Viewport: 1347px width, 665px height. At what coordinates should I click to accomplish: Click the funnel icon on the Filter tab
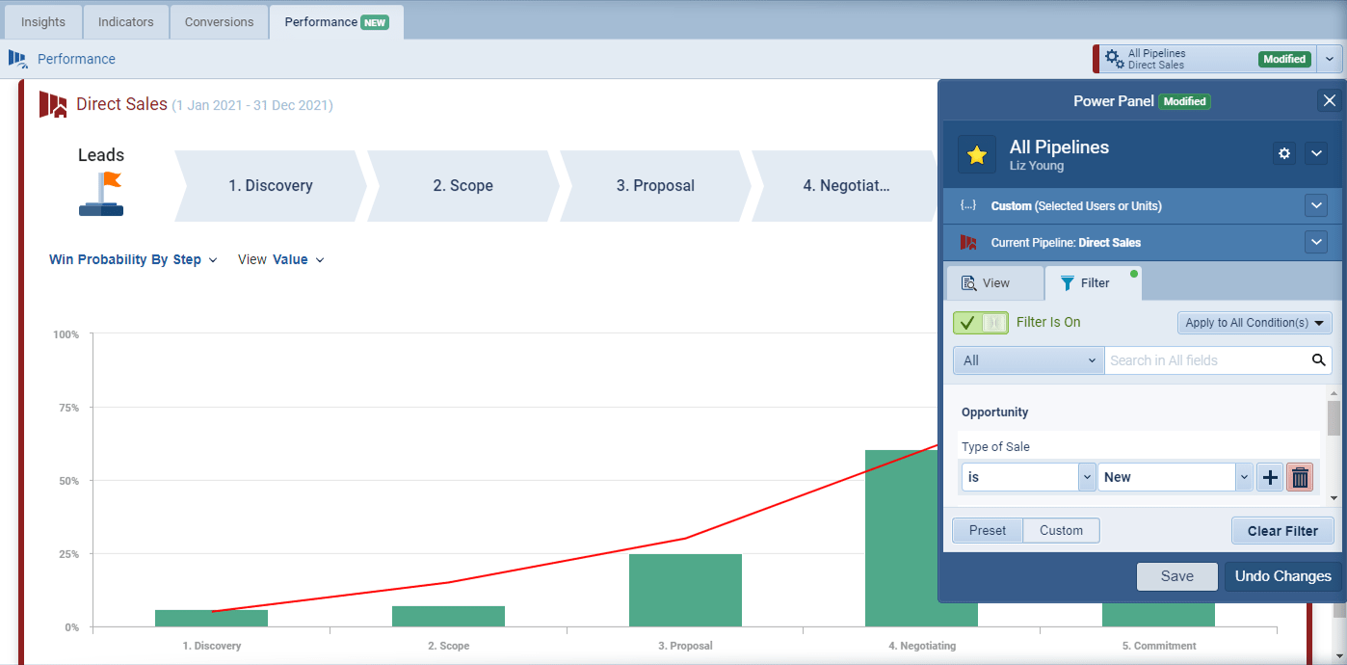point(1069,282)
